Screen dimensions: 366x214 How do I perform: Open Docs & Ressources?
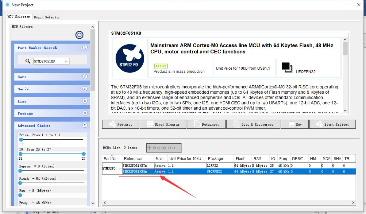(x=253, y=124)
